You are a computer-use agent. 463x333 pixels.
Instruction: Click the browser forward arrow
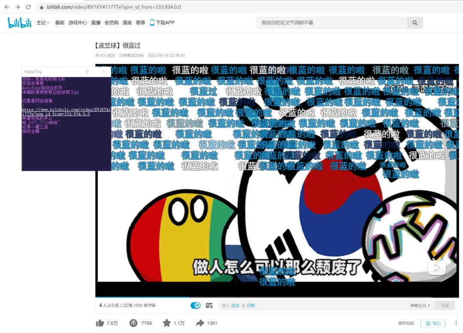[x=18, y=7]
